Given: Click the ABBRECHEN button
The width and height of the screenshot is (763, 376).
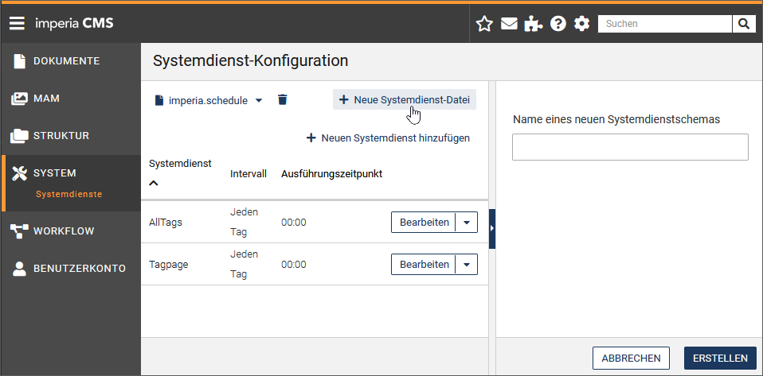Looking at the screenshot, I should click(631, 359).
